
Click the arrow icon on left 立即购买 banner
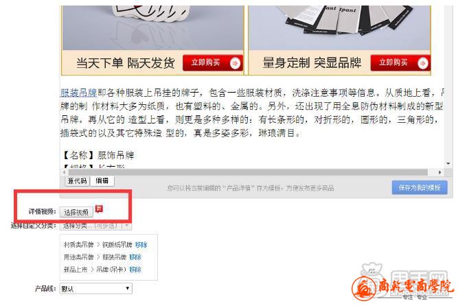tap(235, 63)
